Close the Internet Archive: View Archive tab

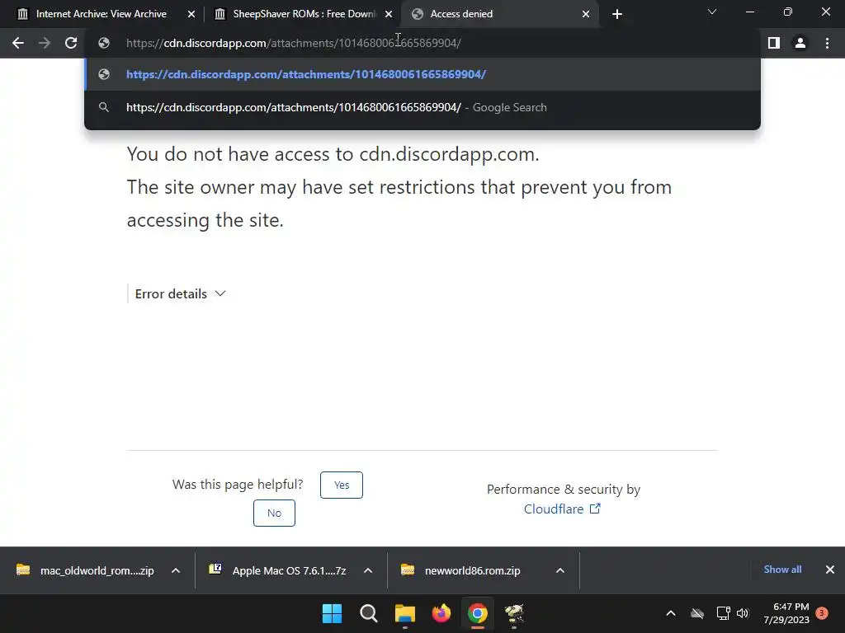tap(191, 14)
